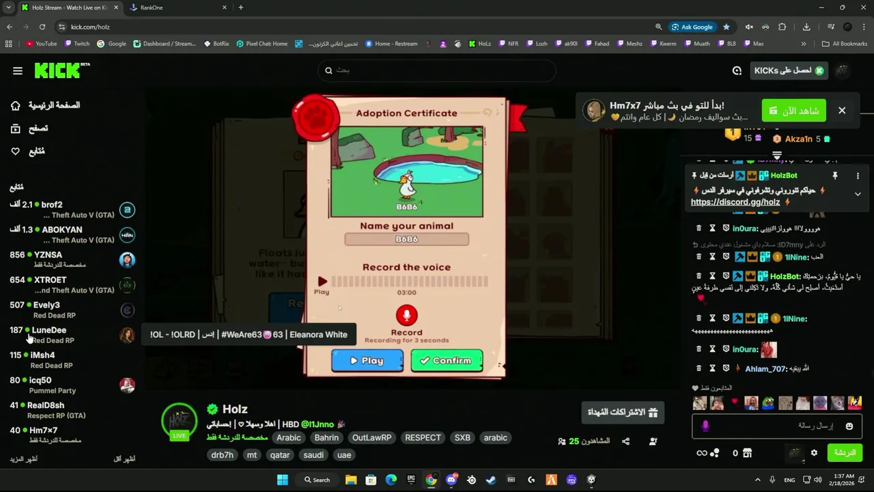Open brof2 channel in followed list
The width and height of the screenshot is (874, 492).
(72, 210)
